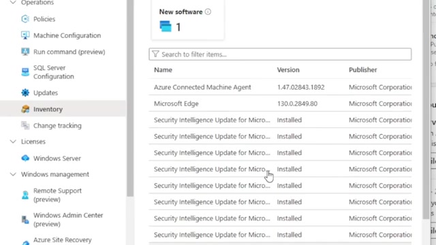This screenshot has width=436, height=245.
Task: Collapse the Licenses section chevron
Action: 13,142
